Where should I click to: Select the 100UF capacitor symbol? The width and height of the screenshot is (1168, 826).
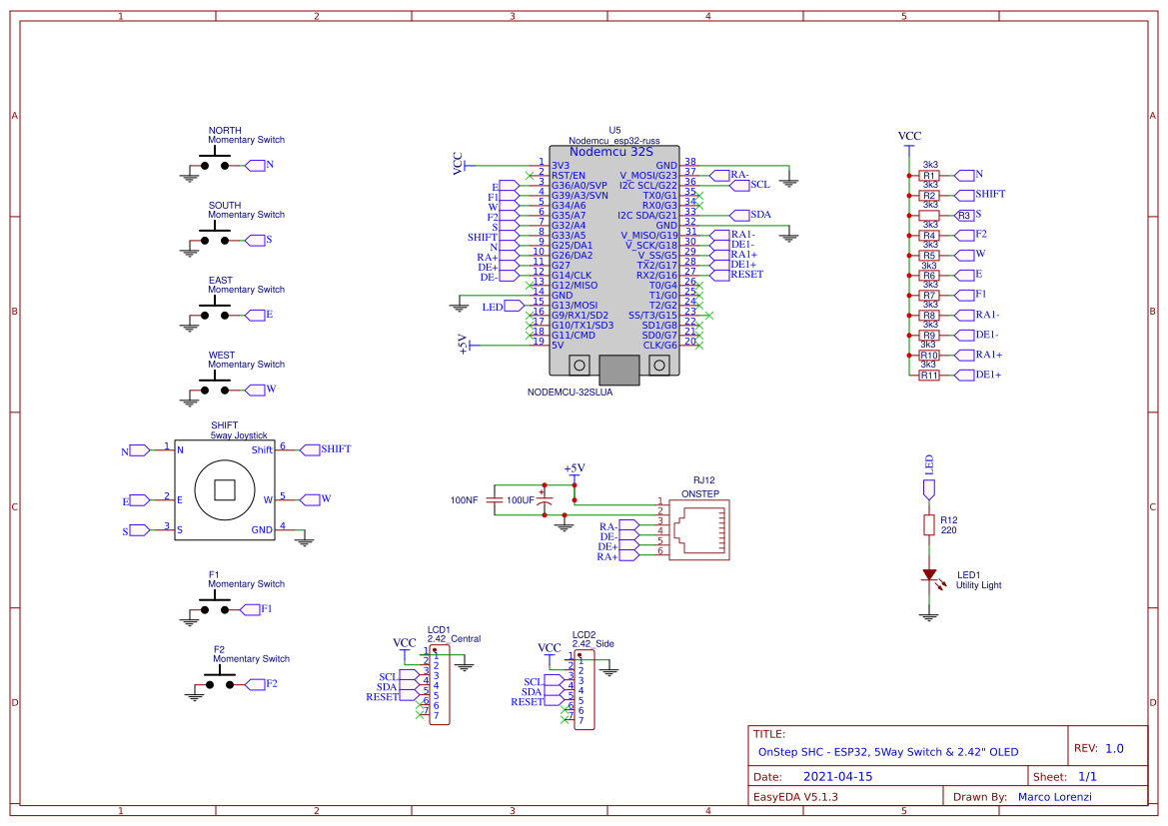(546, 500)
